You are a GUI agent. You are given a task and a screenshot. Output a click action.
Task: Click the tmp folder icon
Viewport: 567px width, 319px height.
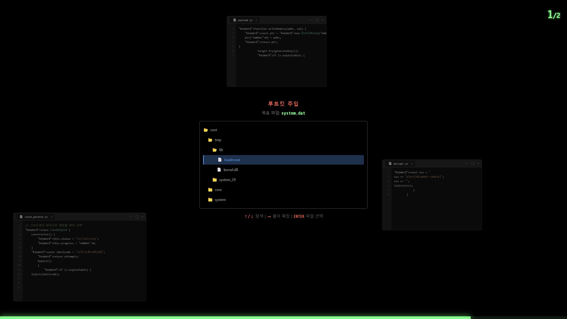click(x=210, y=140)
